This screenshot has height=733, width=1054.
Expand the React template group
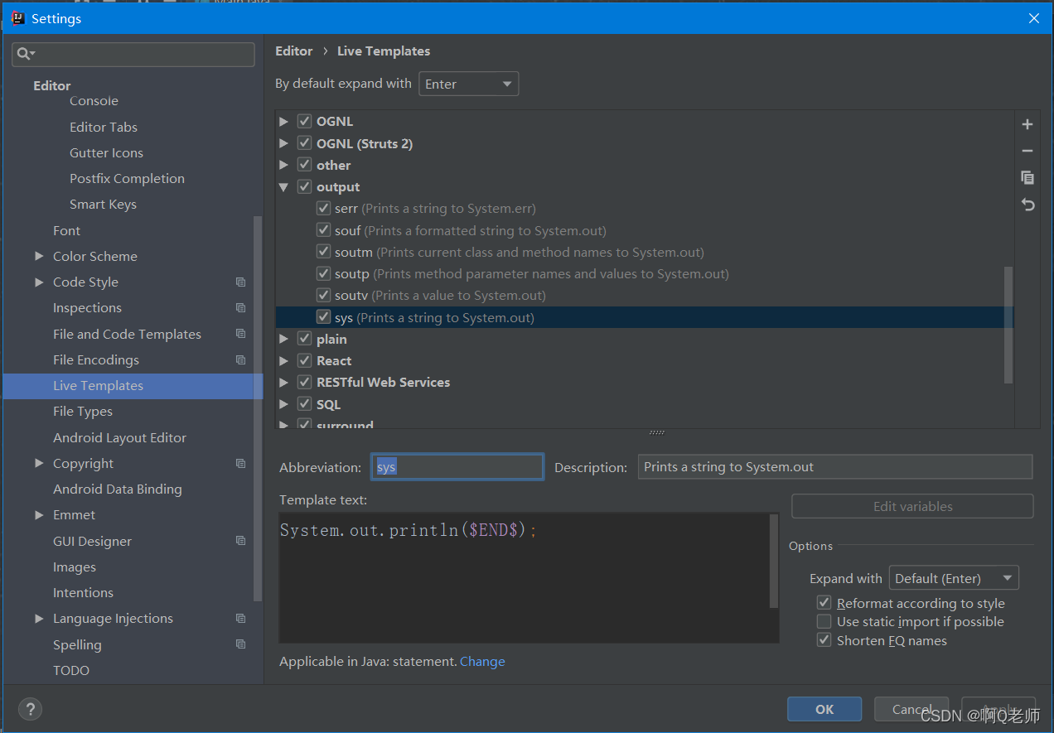pyautogui.click(x=283, y=360)
